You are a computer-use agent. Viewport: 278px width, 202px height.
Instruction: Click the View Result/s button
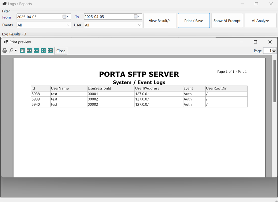(160, 20)
